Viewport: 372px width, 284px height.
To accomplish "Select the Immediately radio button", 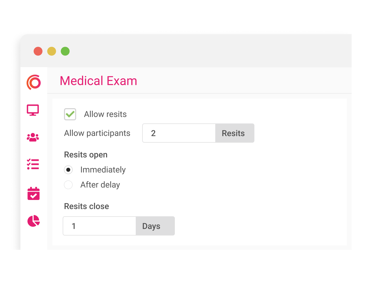I will click(x=68, y=170).
